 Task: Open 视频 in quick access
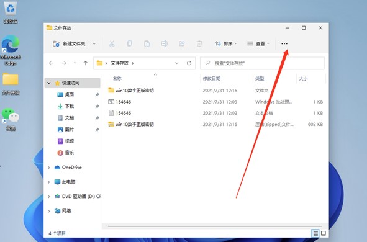click(66, 141)
